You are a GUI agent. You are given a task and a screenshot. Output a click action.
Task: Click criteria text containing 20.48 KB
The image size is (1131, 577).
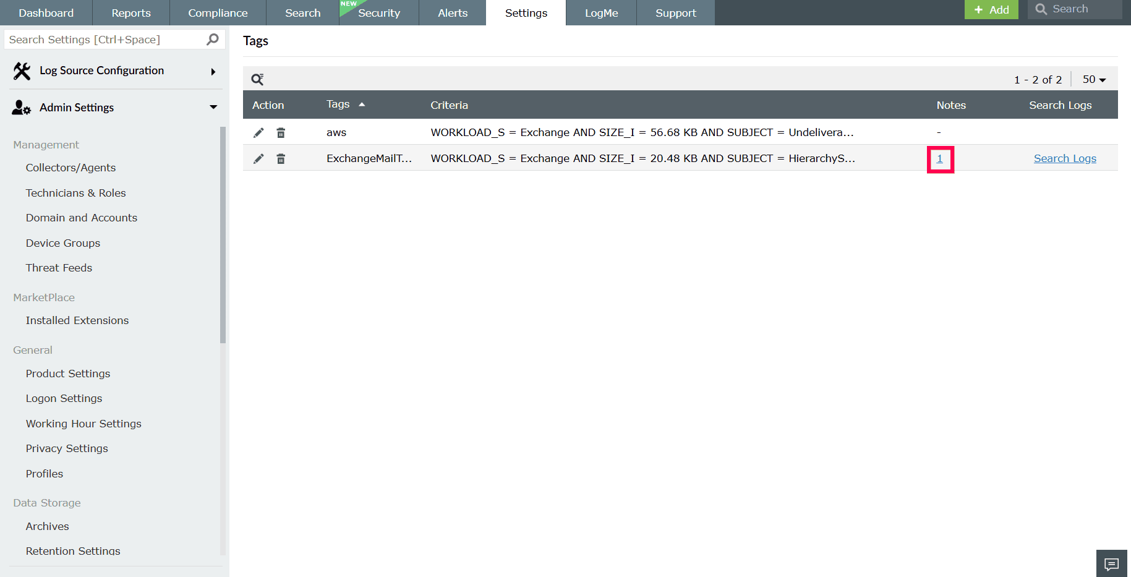point(643,158)
